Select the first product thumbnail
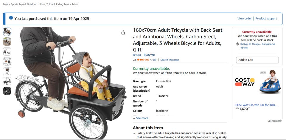 point(7,32)
